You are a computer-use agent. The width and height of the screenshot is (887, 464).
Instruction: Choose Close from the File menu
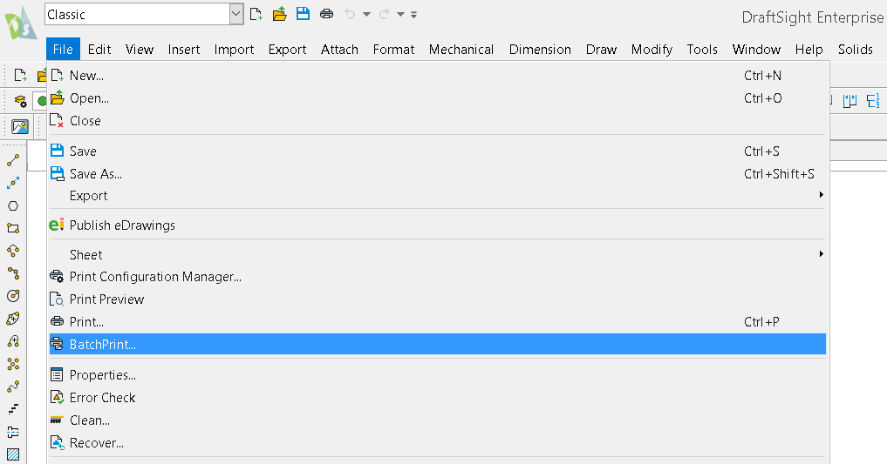pos(437,121)
